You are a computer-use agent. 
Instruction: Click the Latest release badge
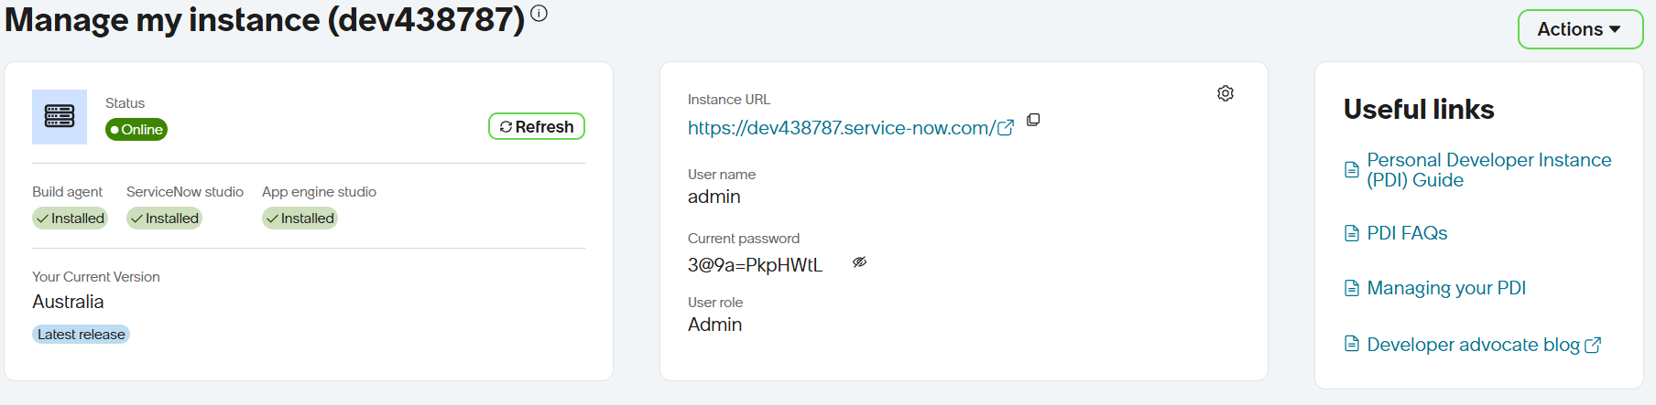pyautogui.click(x=81, y=335)
